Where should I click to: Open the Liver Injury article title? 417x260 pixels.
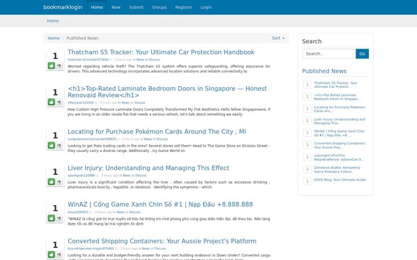[x=148, y=168]
